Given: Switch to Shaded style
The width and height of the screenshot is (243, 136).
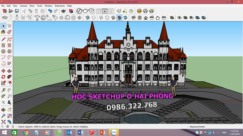Looking at the screenshot, I should click(113, 18).
